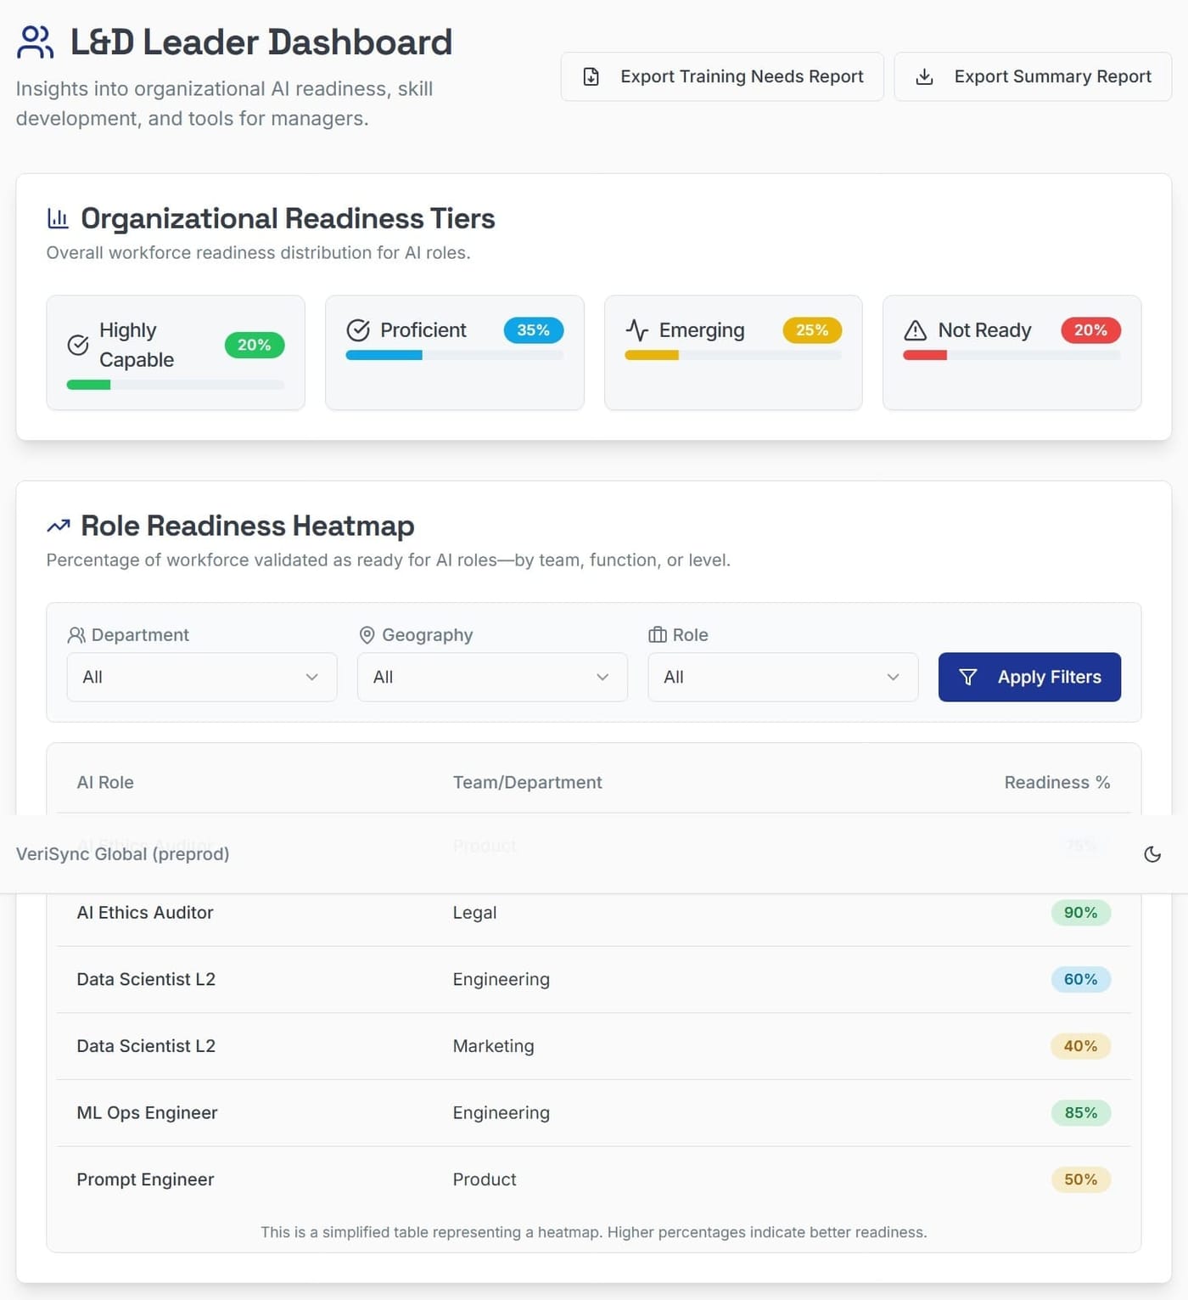Viewport: 1188px width, 1300px height.
Task: Click the people icon beside the dashboard title
Action: (x=34, y=41)
